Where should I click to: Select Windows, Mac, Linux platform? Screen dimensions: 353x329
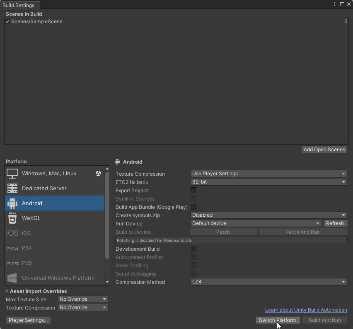pos(54,173)
